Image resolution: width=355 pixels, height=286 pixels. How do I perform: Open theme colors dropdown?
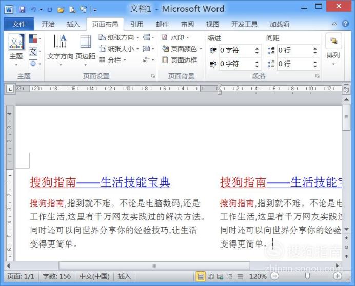tap(35, 38)
